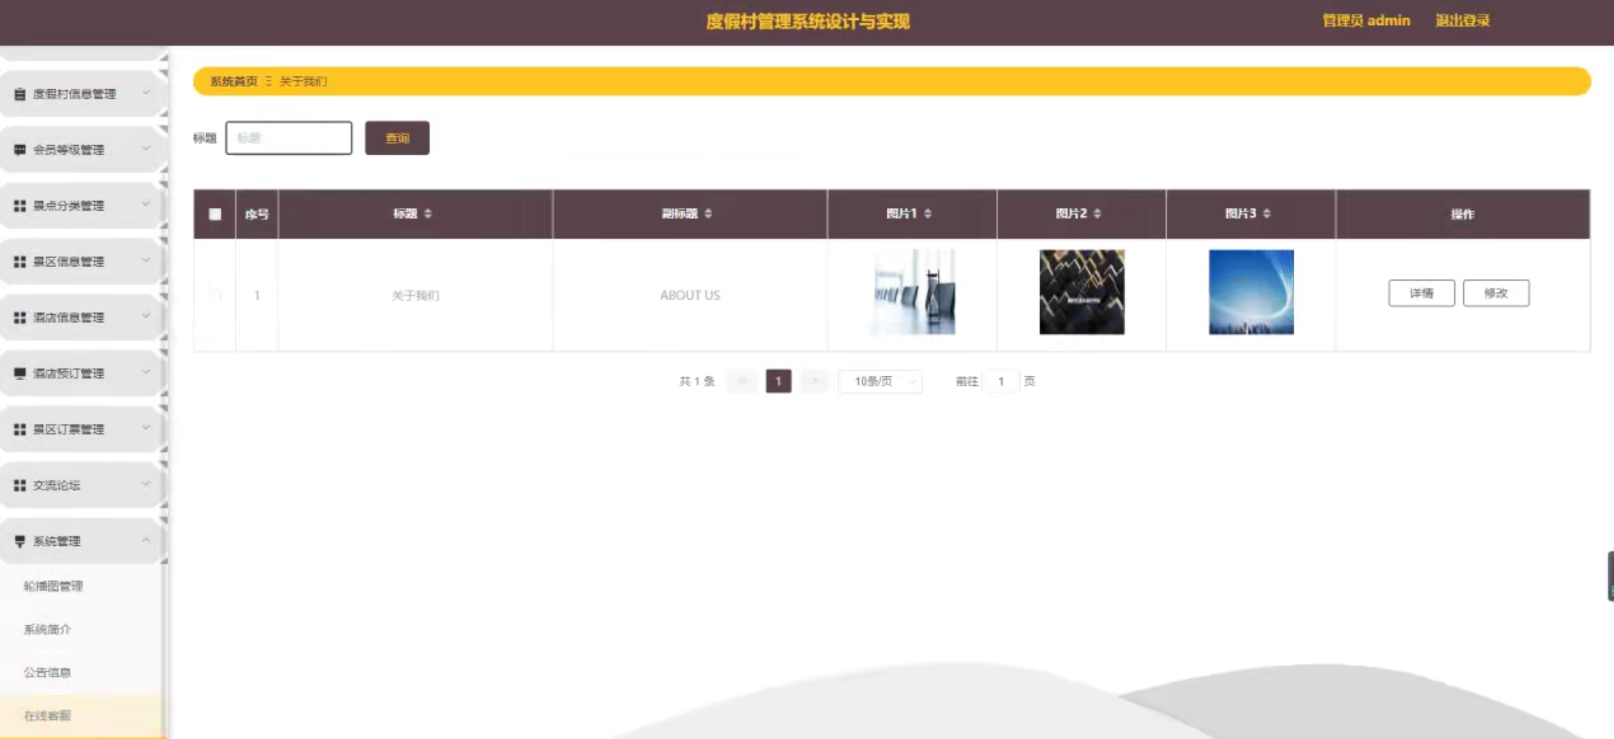Click the 酒店信息管理 grid icon
This screenshot has height=739, width=1614.
[x=20, y=317]
